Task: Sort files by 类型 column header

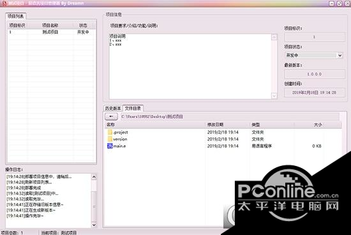Action: (272, 125)
